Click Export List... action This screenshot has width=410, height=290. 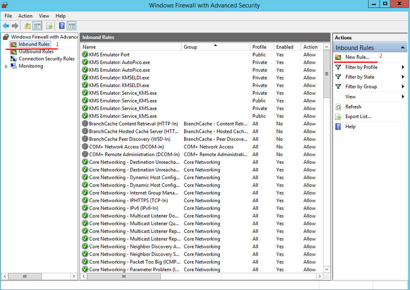pos(358,117)
